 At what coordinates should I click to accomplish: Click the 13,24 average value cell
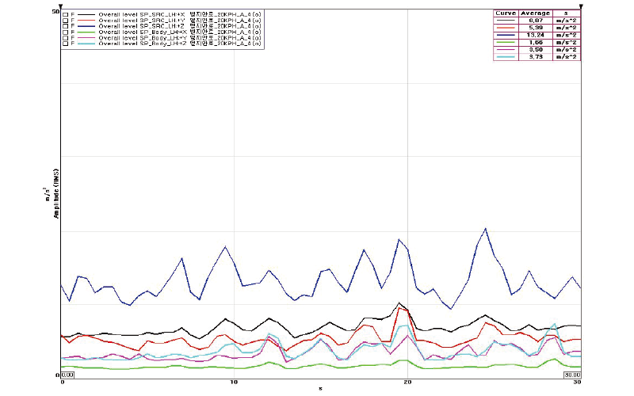533,35
